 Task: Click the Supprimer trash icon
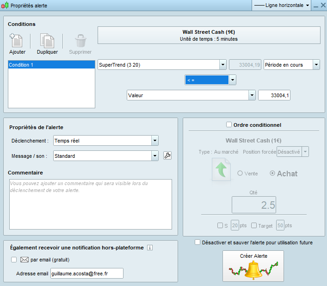[80, 41]
